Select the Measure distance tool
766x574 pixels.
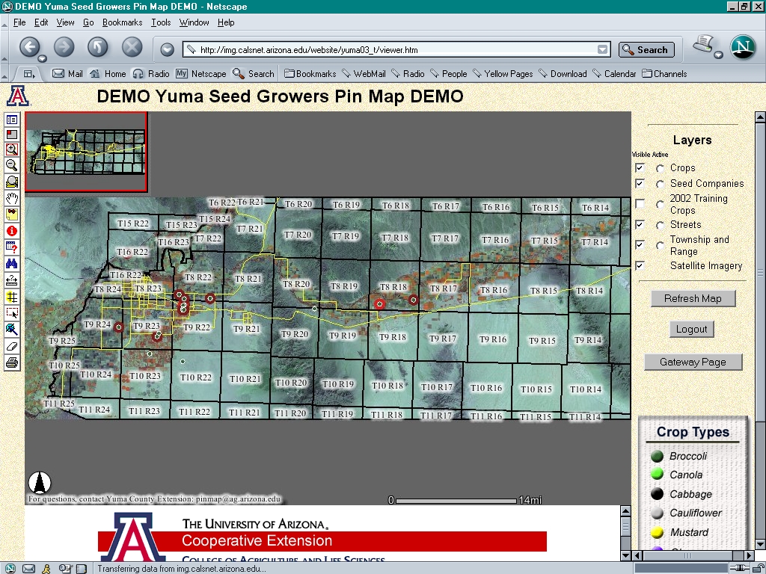[12, 280]
